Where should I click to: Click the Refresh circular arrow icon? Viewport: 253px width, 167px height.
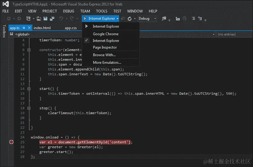click(x=130, y=19)
